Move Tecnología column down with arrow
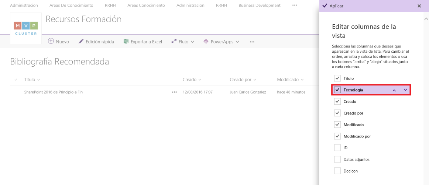 [405, 90]
